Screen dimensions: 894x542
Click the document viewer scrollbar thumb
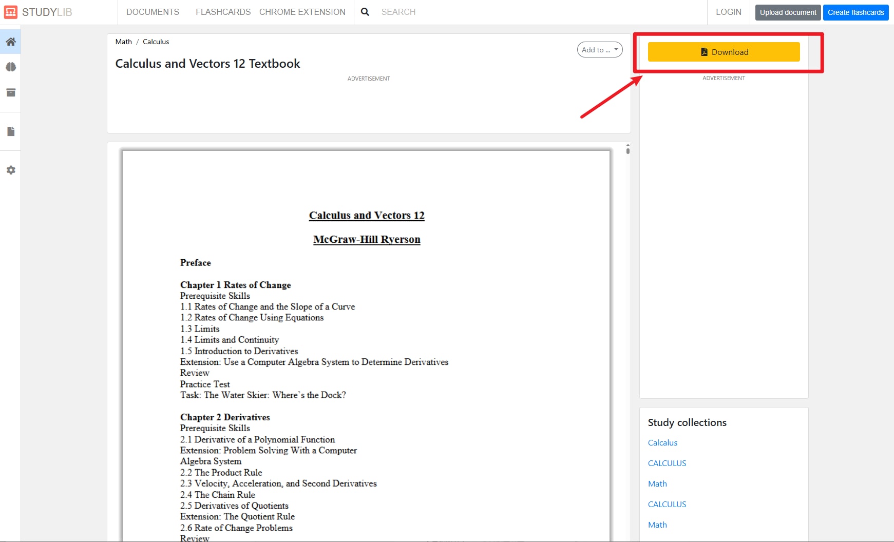point(627,150)
